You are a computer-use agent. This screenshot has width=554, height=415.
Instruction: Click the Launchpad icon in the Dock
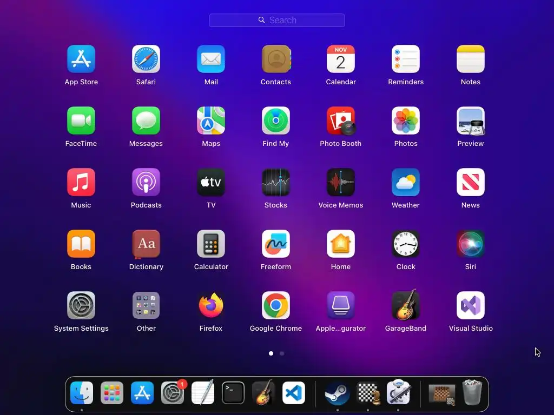coord(112,393)
